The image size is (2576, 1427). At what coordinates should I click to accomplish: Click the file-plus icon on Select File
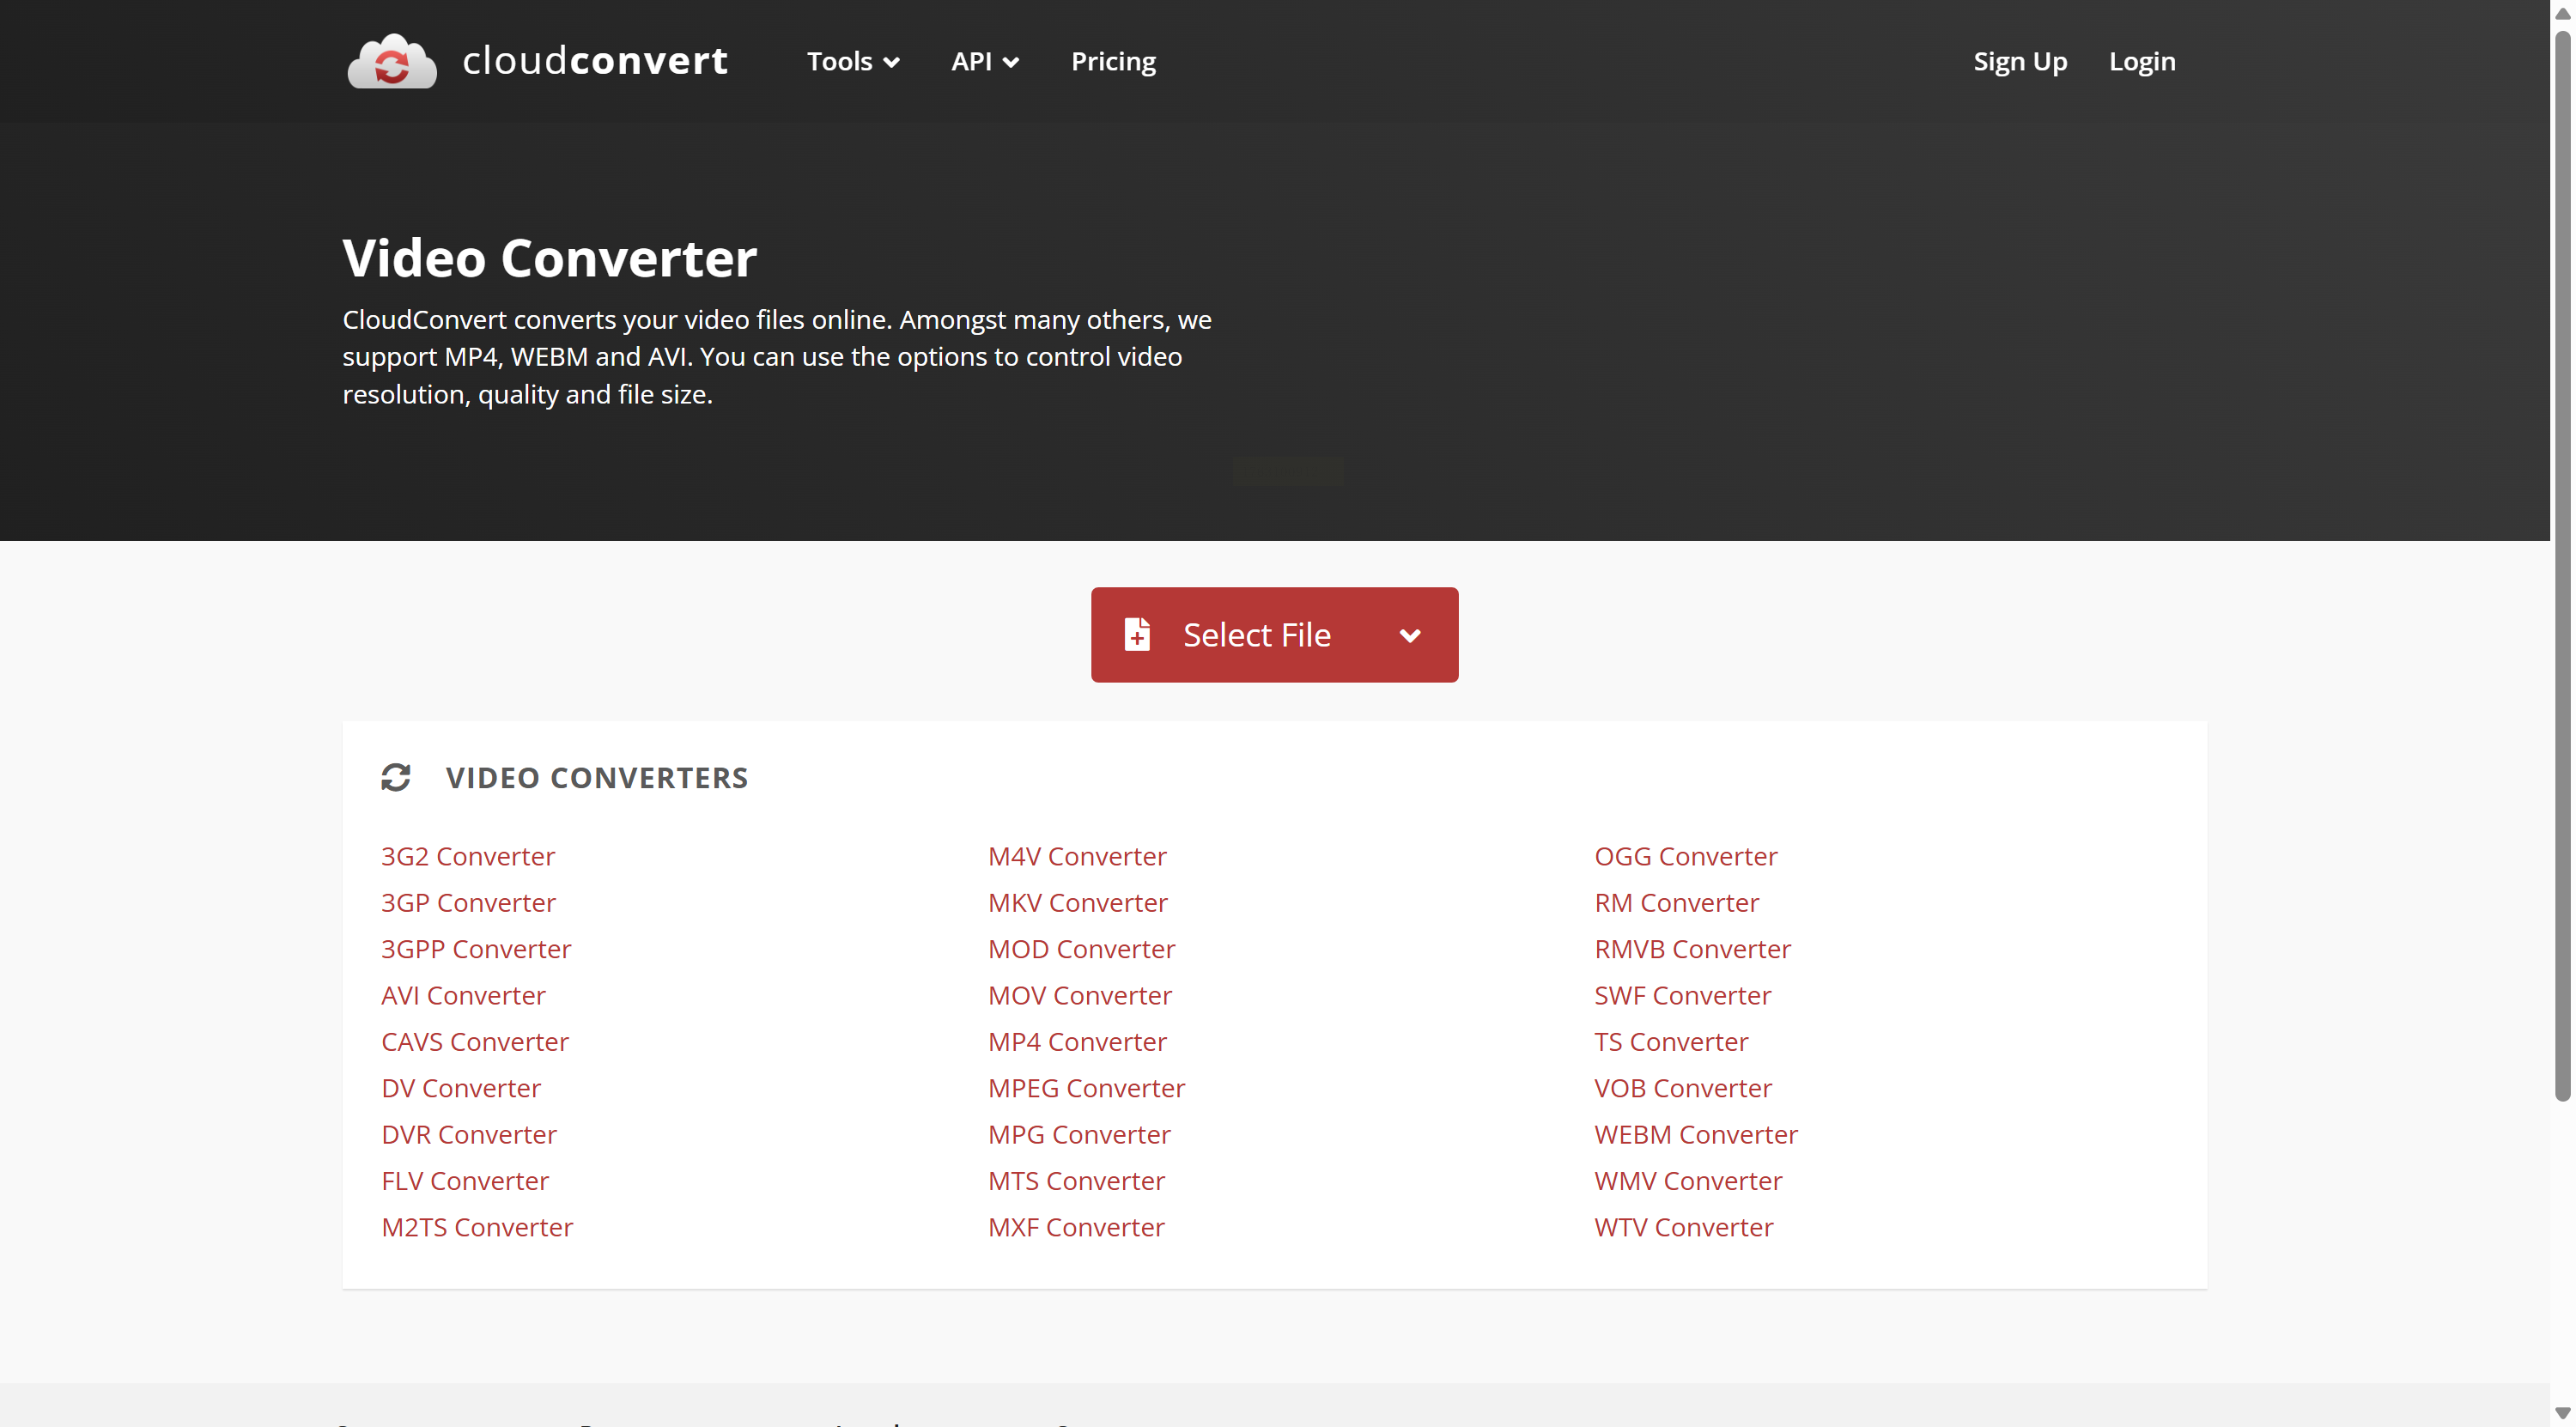[x=1137, y=635]
